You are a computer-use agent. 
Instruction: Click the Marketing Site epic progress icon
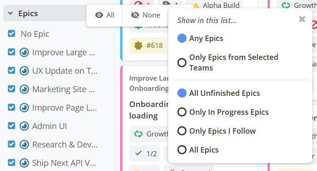point(24,89)
